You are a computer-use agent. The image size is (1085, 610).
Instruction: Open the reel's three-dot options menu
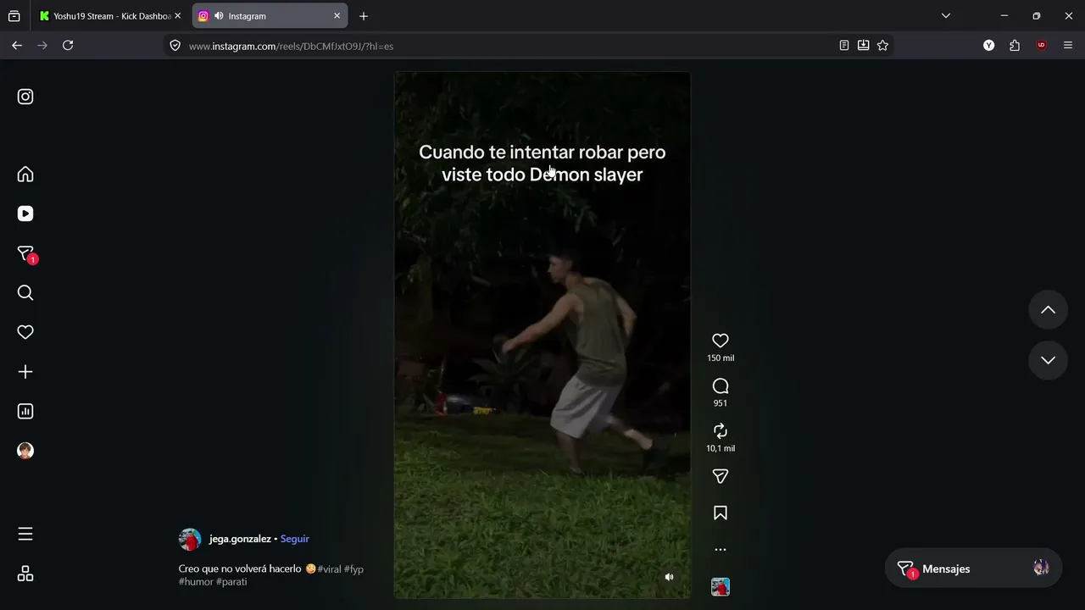[x=721, y=550]
